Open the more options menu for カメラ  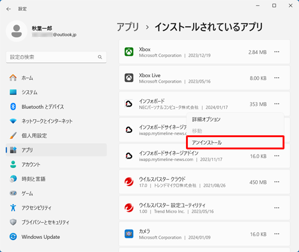pyautogui.click(x=277, y=234)
